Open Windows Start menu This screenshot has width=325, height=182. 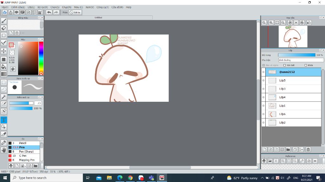pos(5,178)
